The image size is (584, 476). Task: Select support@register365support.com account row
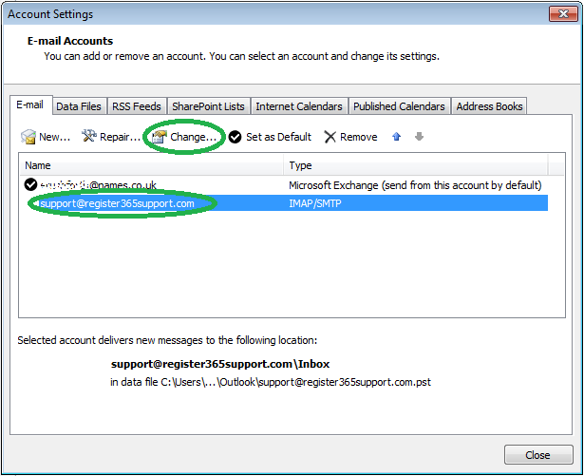coord(283,203)
